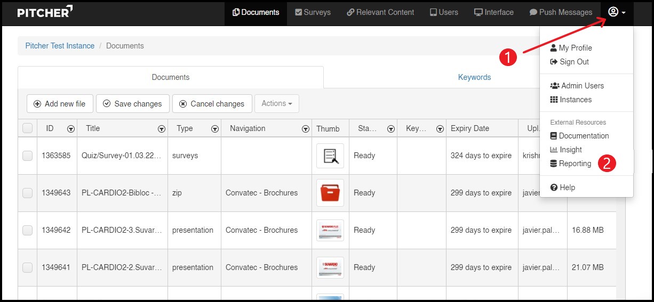654x302 pixels.
Task: Follow the Pitcher Test Instance breadcrumb link
Action: [x=60, y=46]
